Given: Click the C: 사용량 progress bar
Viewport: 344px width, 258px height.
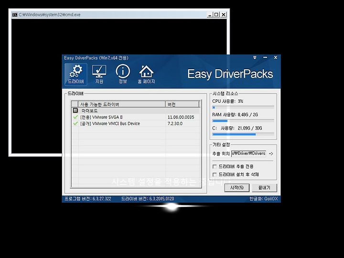Looking at the screenshot, I should (243, 134).
